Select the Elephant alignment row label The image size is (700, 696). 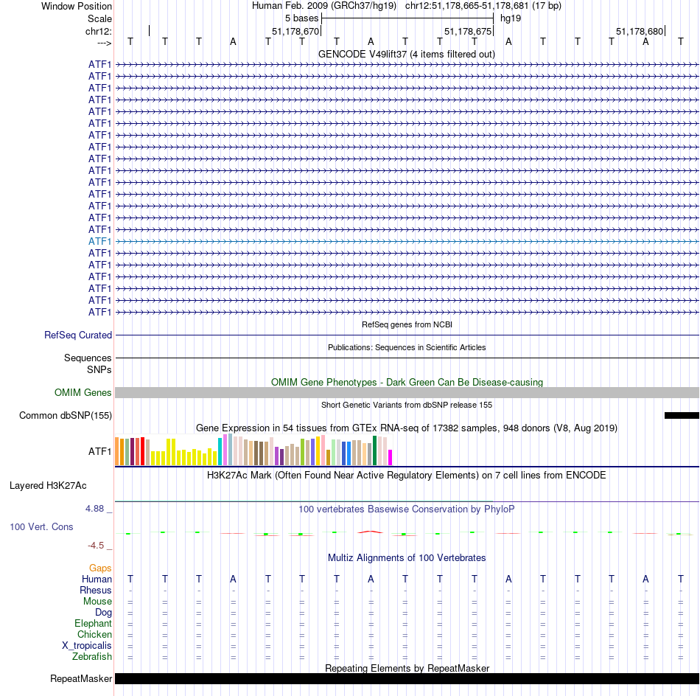(x=94, y=624)
